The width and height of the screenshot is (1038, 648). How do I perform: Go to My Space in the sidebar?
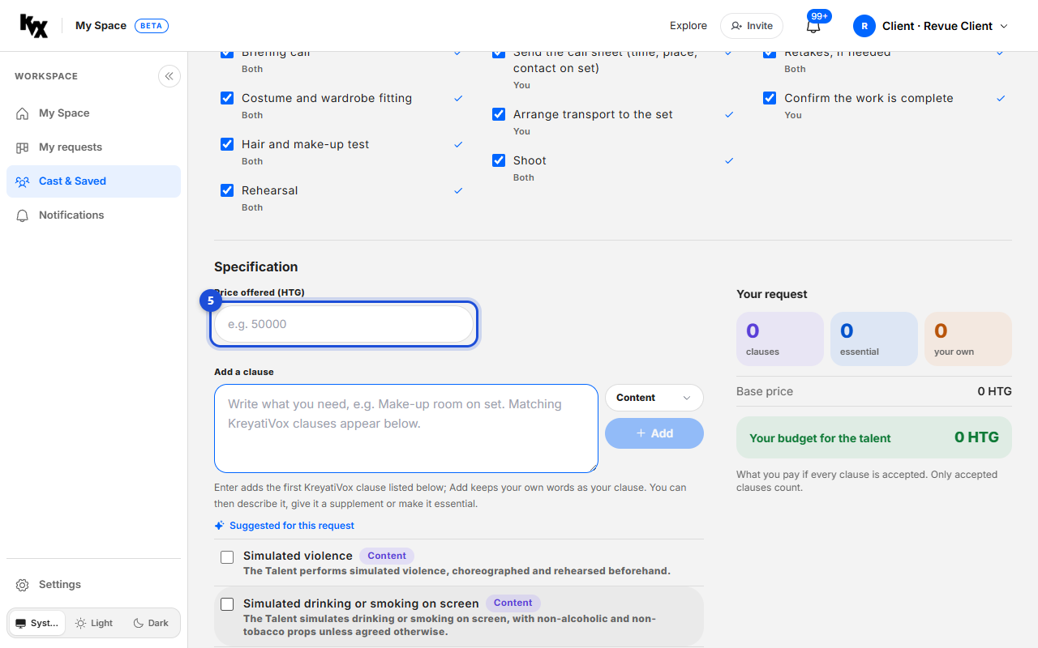(x=93, y=113)
